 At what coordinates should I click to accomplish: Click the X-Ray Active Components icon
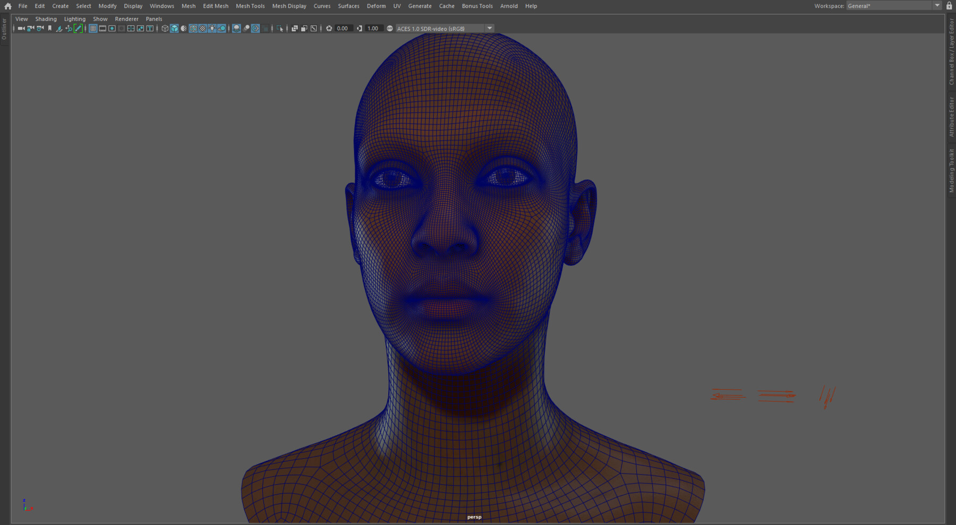point(304,29)
